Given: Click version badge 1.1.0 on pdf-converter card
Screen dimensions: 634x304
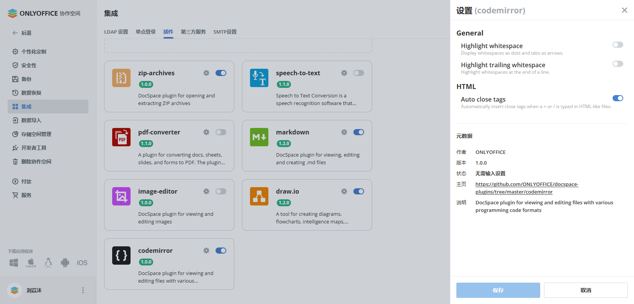Looking at the screenshot, I should click(146, 144).
